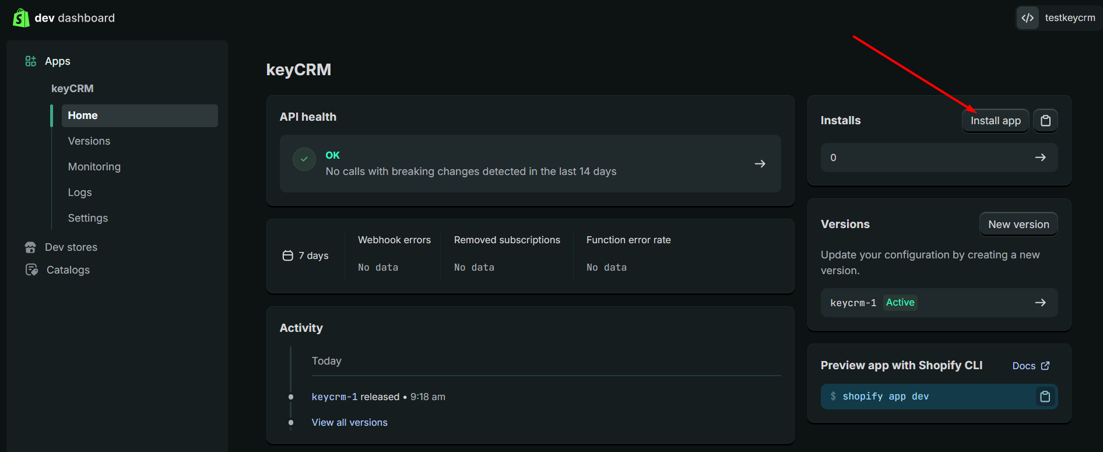Click the Apps grid icon in sidebar
The height and width of the screenshot is (452, 1103).
[31, 61]
